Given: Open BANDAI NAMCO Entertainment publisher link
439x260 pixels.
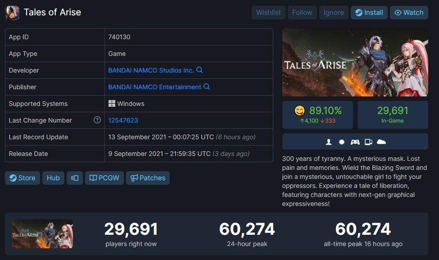Looking at the screenshot, I should 154,87.
